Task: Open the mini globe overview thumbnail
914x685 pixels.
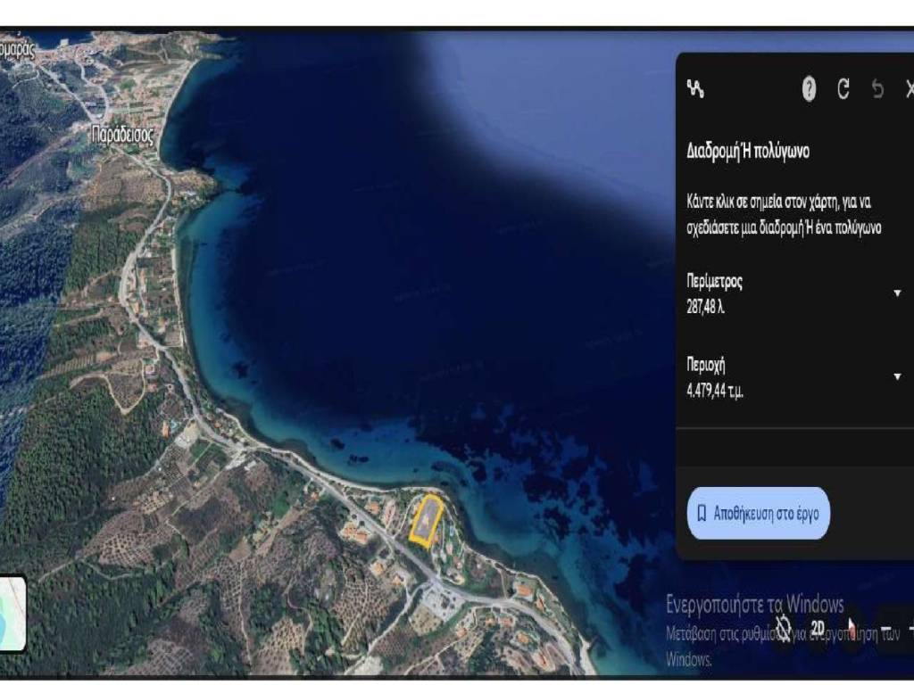Action: click(12, 612)
